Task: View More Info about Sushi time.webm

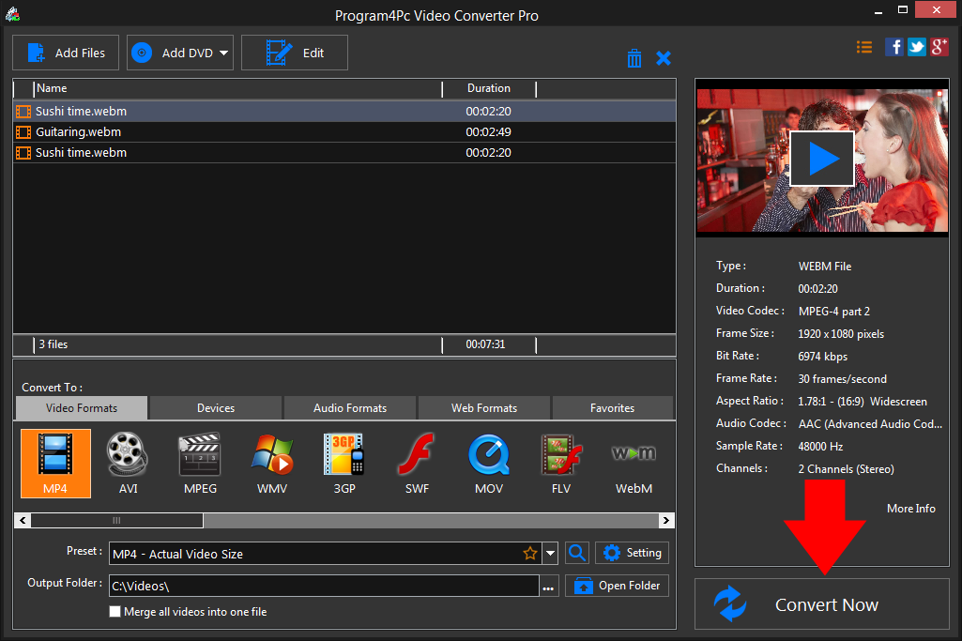Action: [909, 508]
